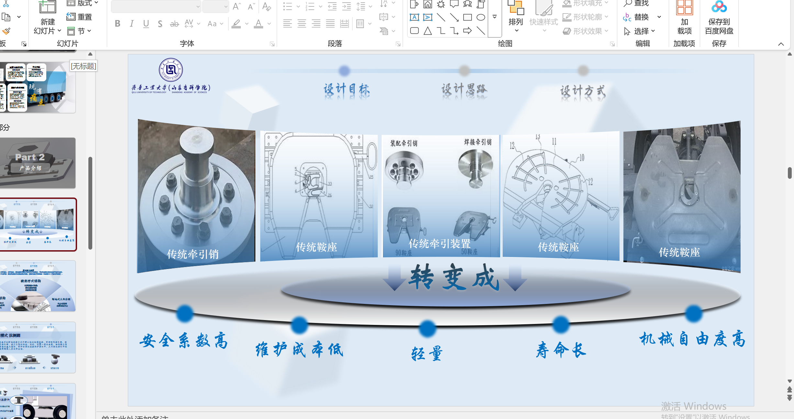The height and width of the screenshot is (419, 794).
Task: Center the text
Action: coord(302,24)
